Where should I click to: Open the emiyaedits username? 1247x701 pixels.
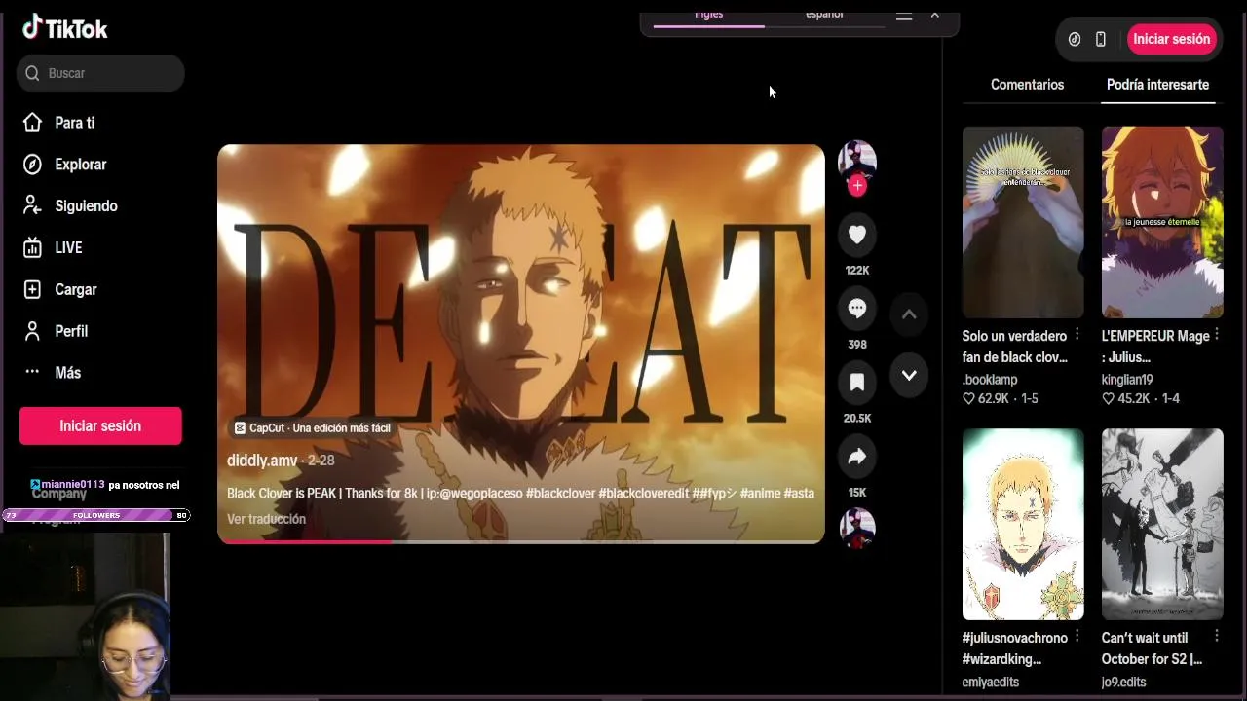[x=991, y=683]
